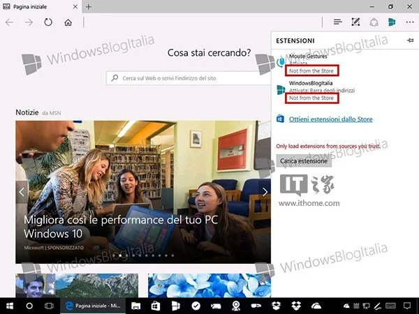This screenshot has width=419, height=314.
Task: Click the Cerca sul Web search box
Action: (189, 78)
